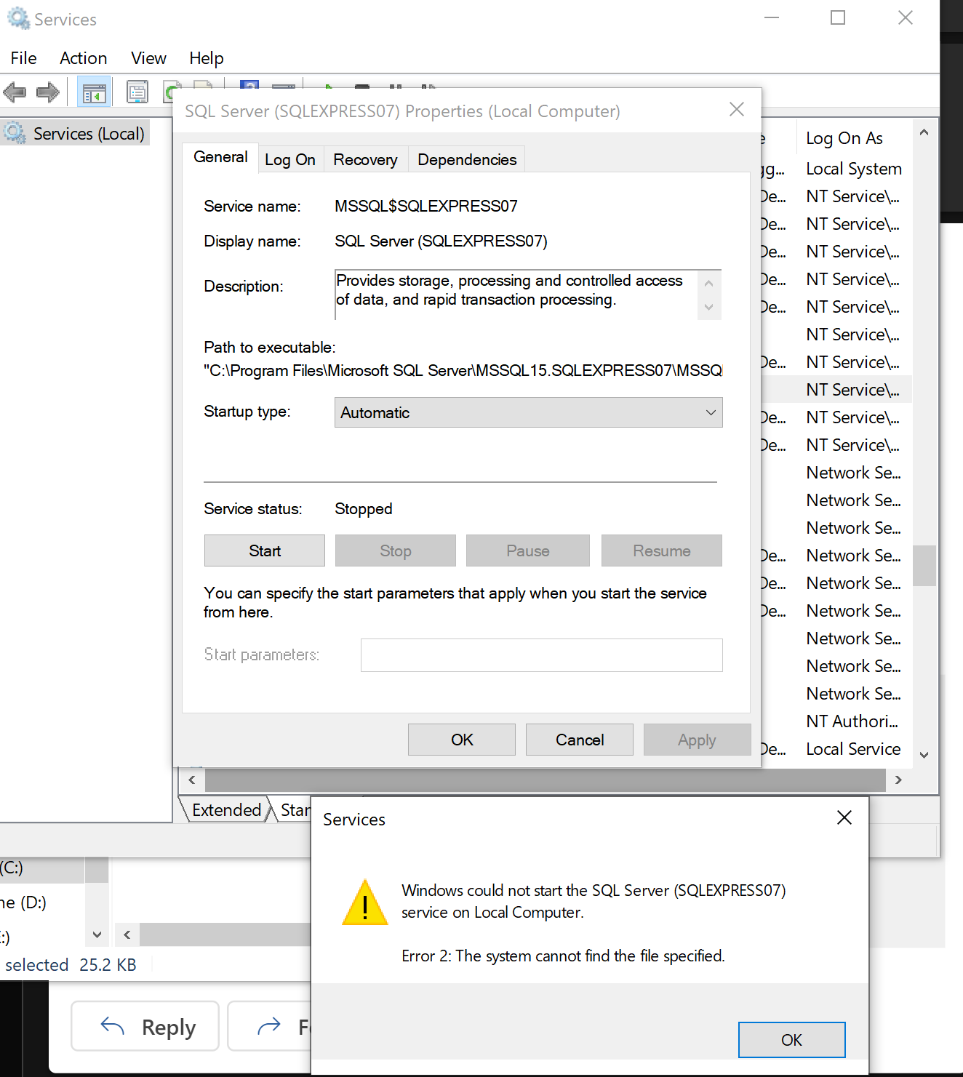Click the Forward arrow in Services toolbar

tap(48, 92)
